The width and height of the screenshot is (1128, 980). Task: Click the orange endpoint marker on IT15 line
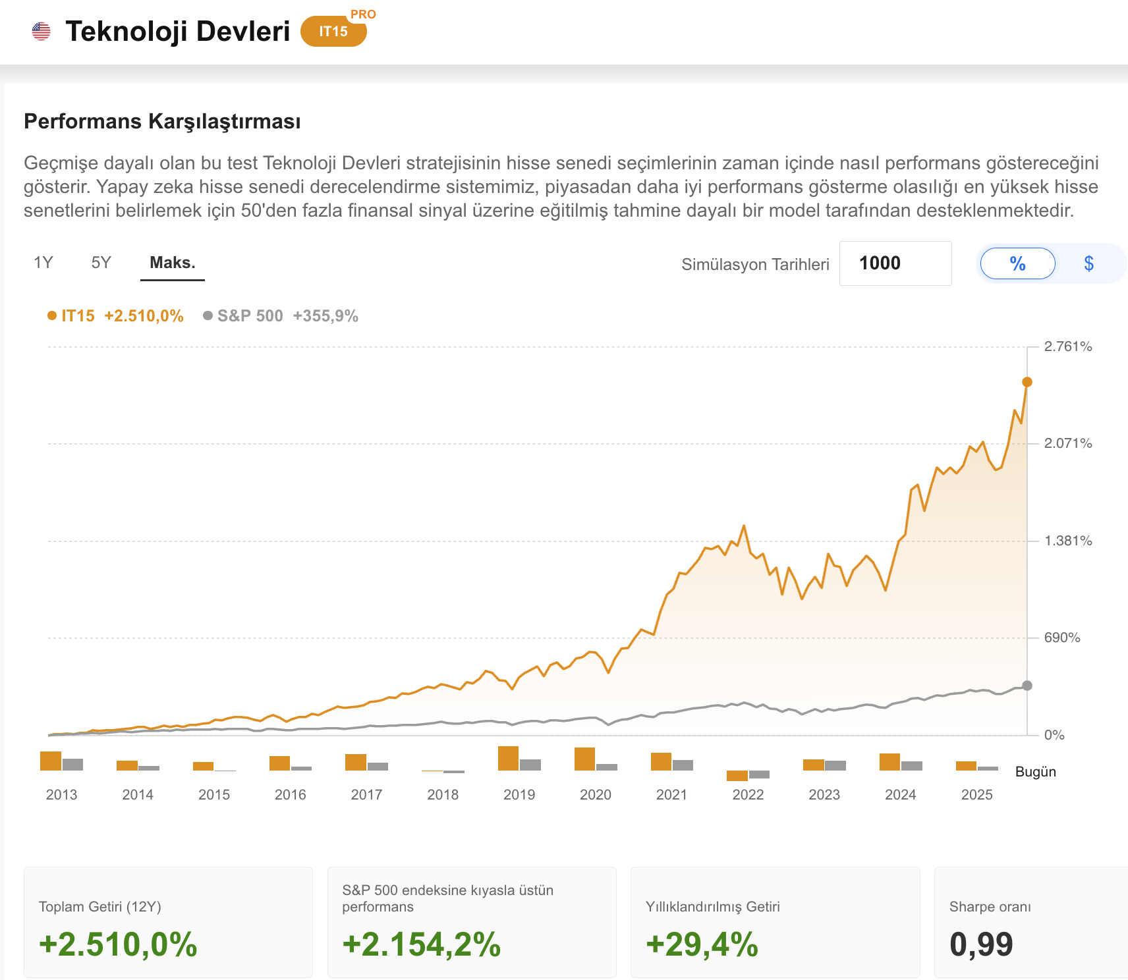coord(1027,382)
